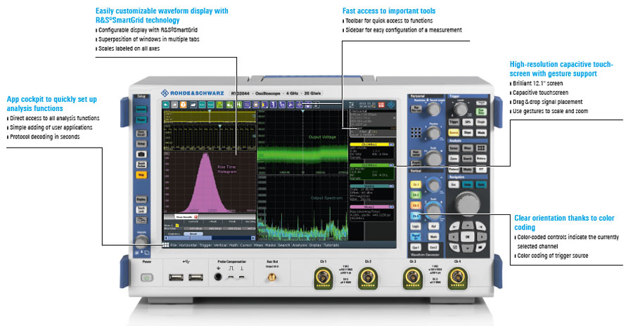Click the Rohde & Schwarz logo icon in toolbar
This screenshot has width=633, height=326.
[x=390, y=105]
